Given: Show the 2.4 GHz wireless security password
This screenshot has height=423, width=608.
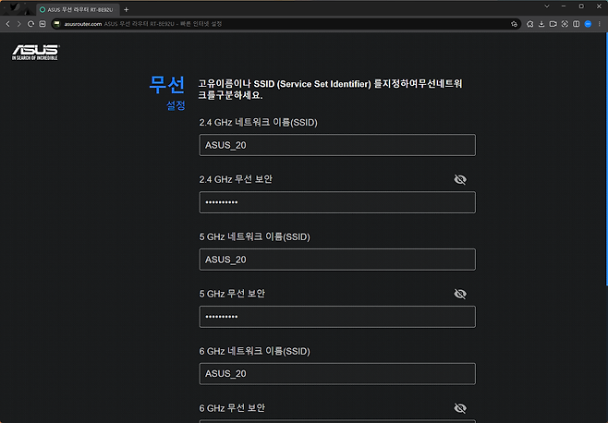Looking at the screenshot, I should [460, 179].
